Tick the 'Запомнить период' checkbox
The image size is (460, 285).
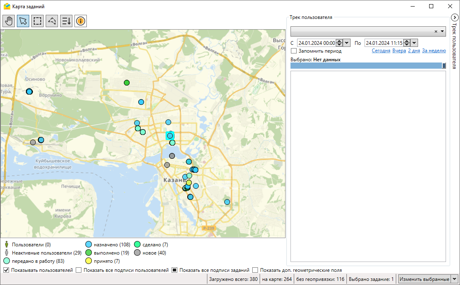pos(294,51)
